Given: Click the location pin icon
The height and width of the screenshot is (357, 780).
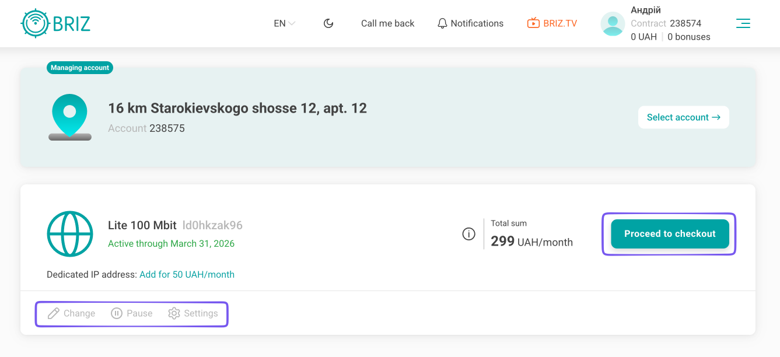Looking at the screenshot, I should 69,117.
